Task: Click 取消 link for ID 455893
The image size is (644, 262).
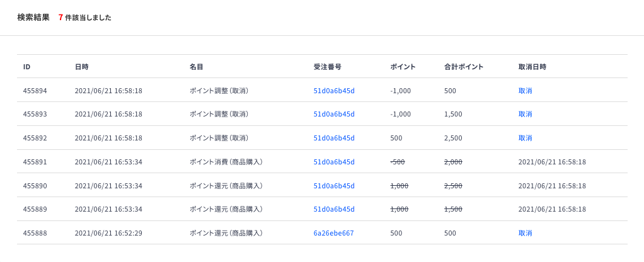Action: (526, 114)
